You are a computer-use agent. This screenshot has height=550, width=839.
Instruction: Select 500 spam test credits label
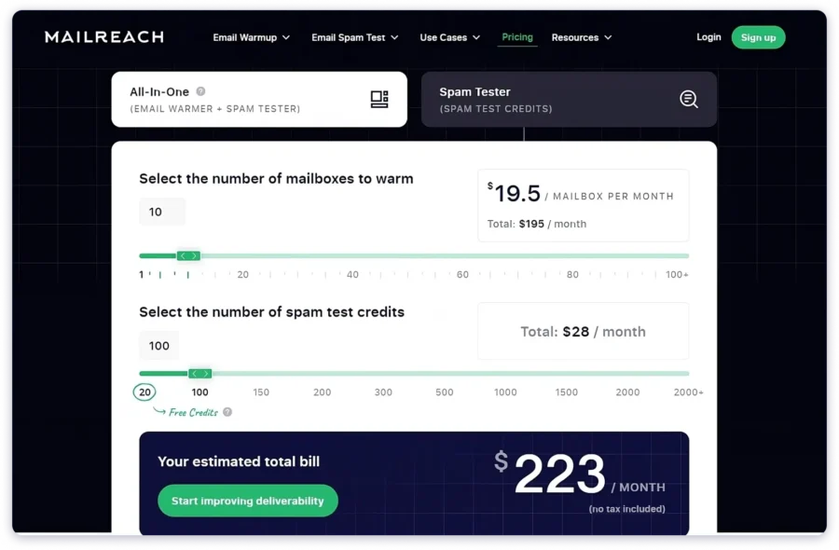pos(444,392)
